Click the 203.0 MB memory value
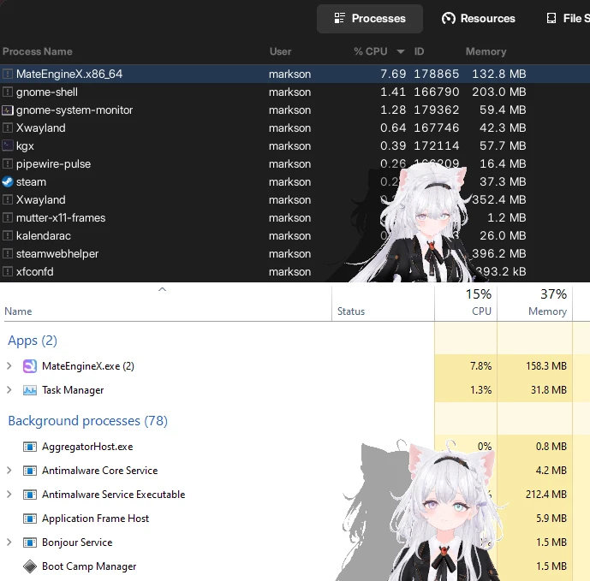Viewport: 590px width, 581px height. (x=499, y=92)
